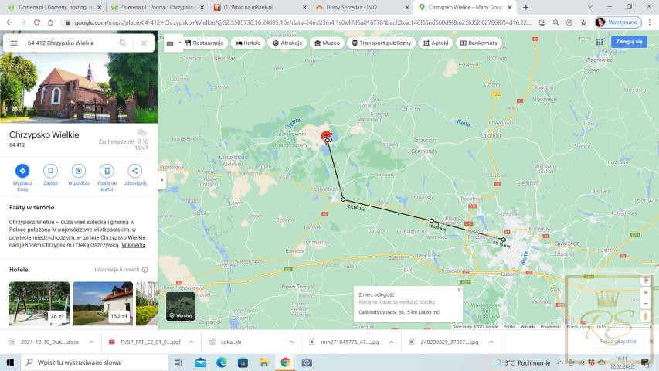Click the taskbar search box
The image size is (659, 371).
94,362
